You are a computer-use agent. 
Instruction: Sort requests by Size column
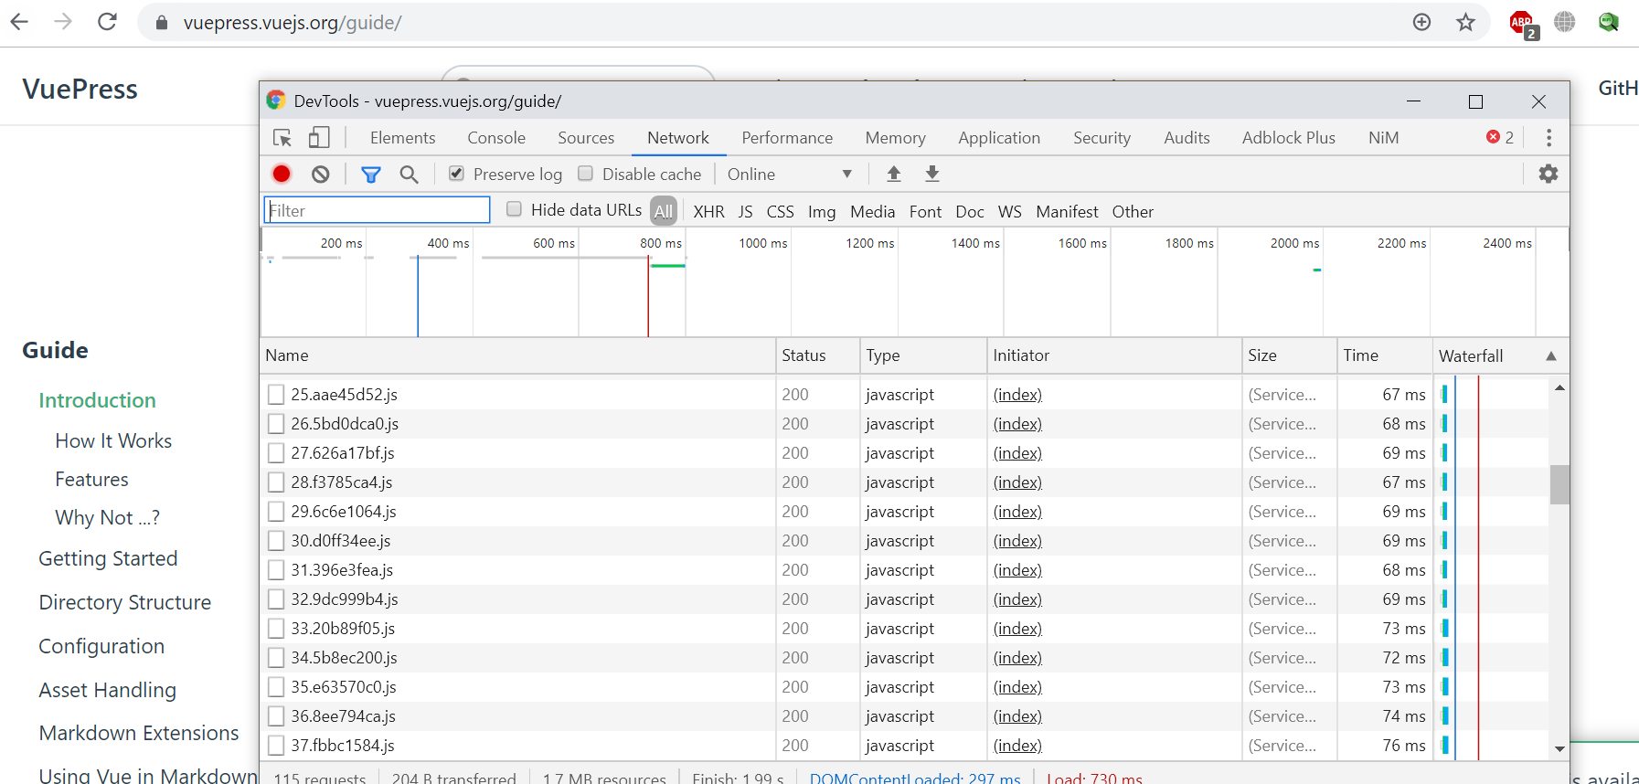(1290, 355)
